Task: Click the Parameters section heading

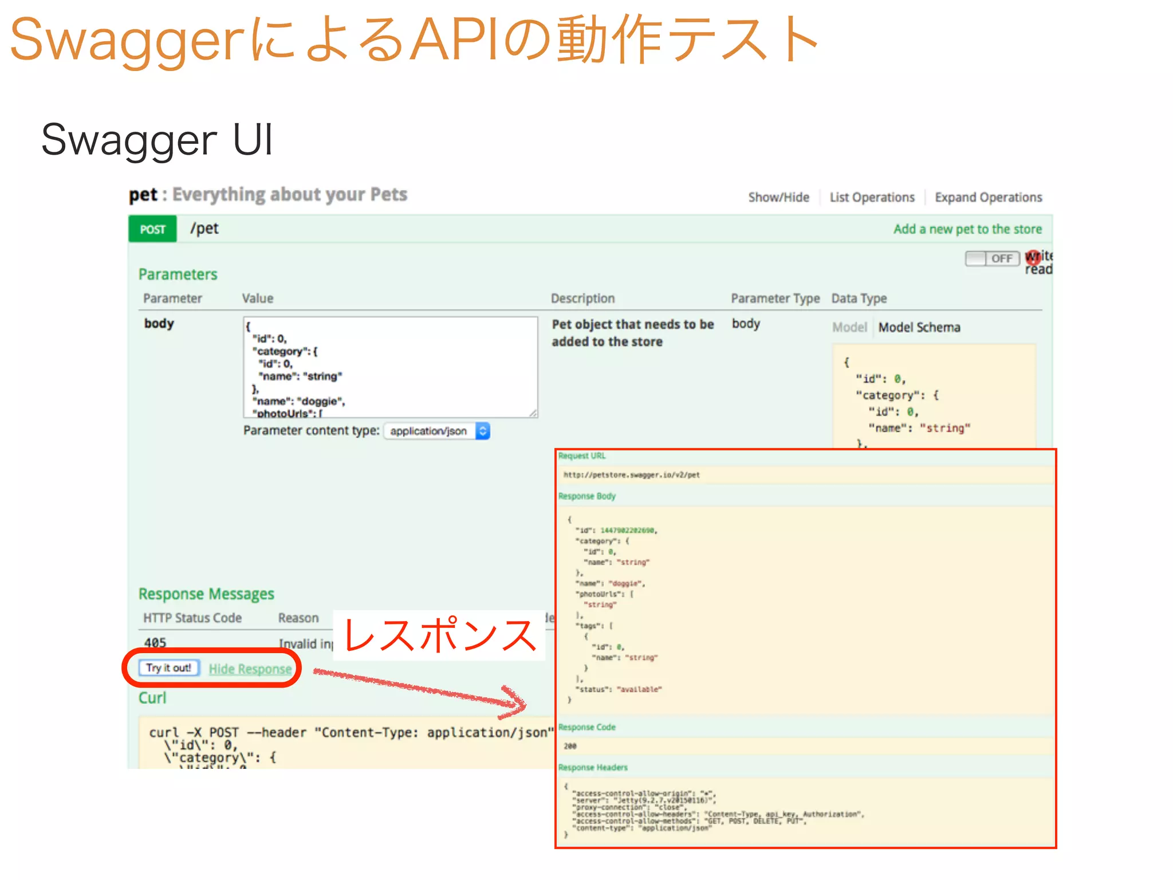Action: 178,274
